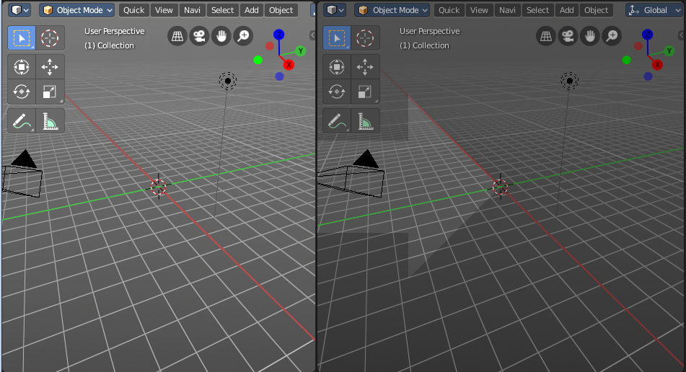The height and width of the screenshot is (372, 686).
Task: Open View menu in left viewport
Action: point(164,10)
